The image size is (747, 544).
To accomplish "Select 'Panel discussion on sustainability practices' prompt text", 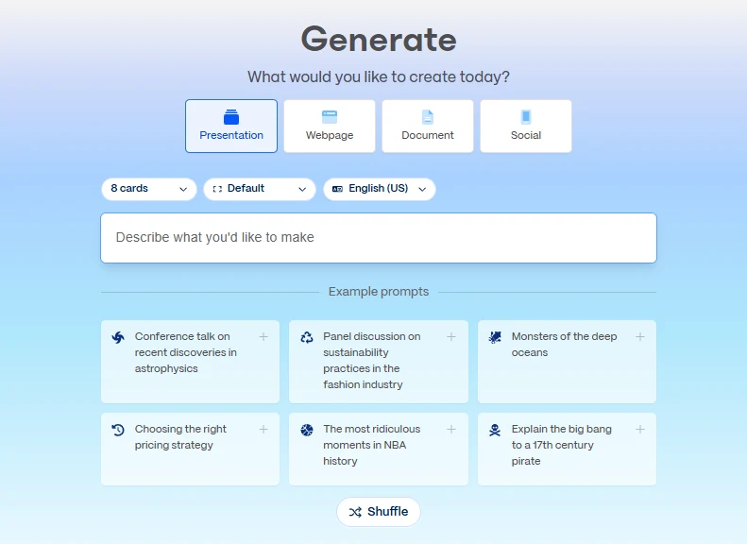I will click(371, 361).
